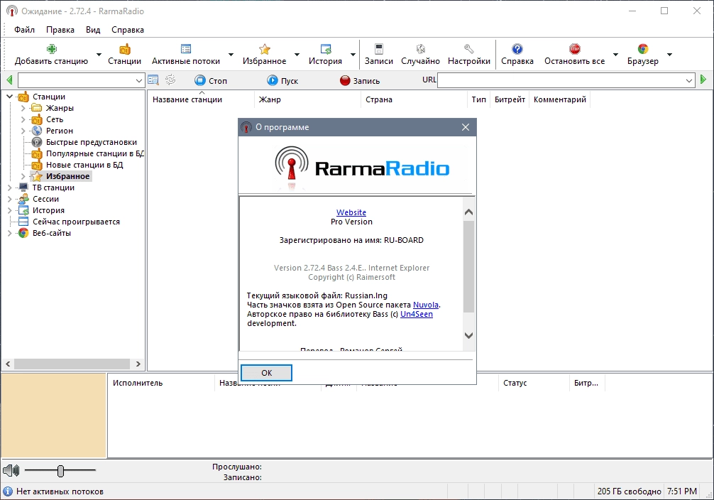Viewport: 714px width, 500px height.
Task: Click the Статус column header
Action: pos(534,383)
